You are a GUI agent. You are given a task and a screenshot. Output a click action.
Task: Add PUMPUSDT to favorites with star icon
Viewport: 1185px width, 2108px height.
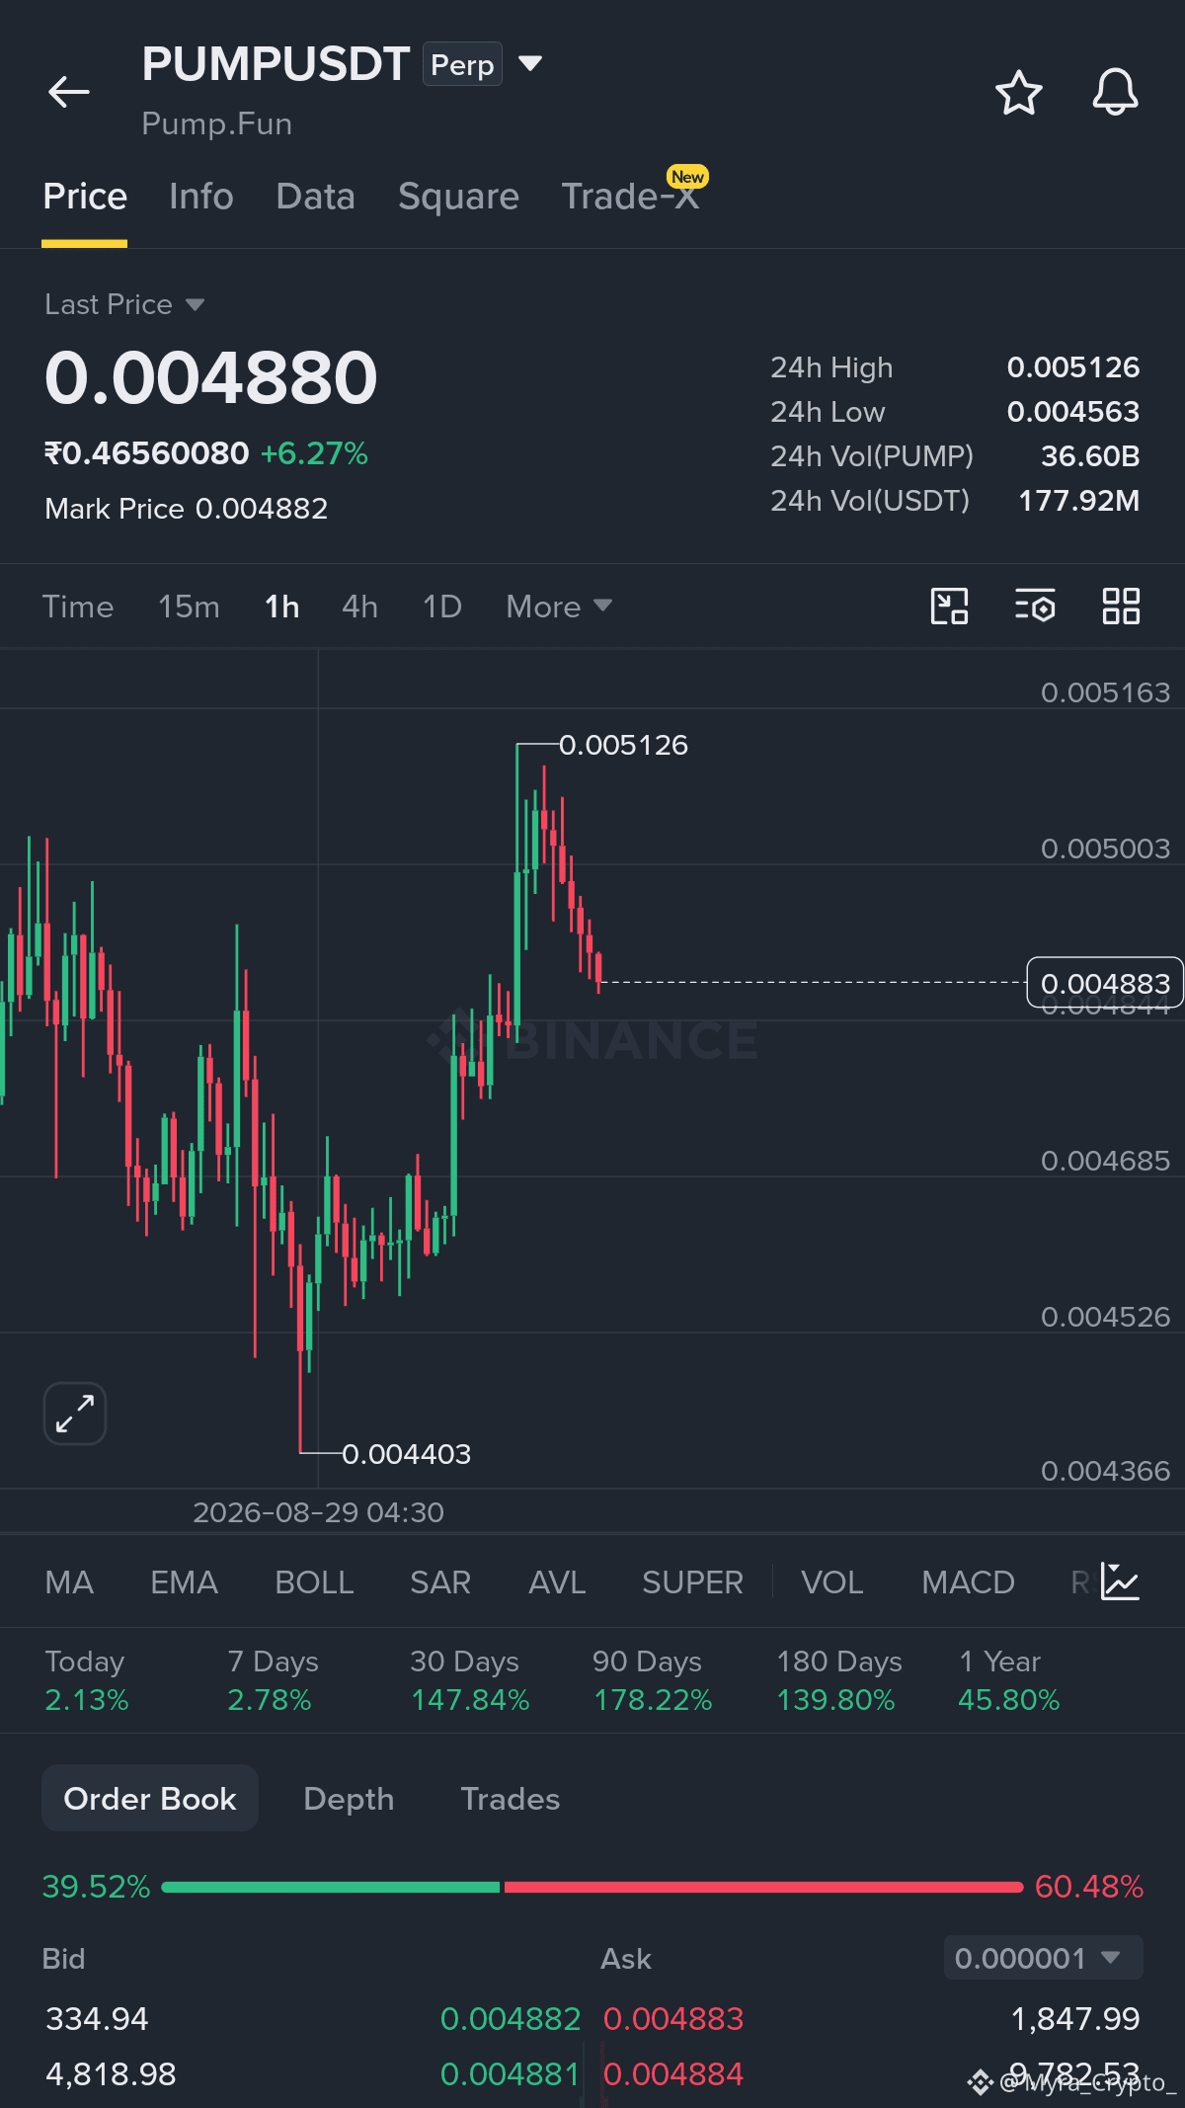(1018, 93)
